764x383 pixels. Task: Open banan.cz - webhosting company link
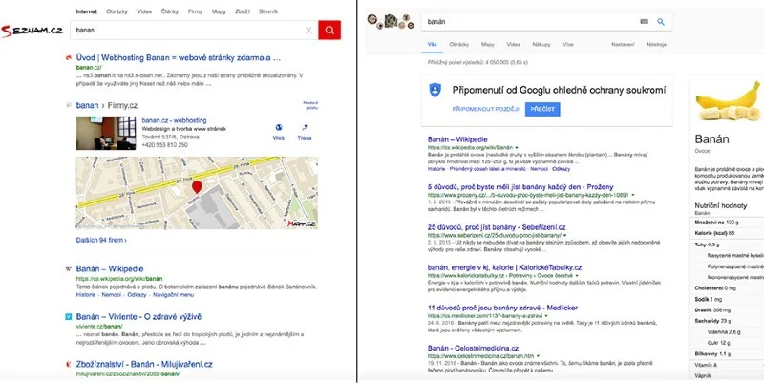(174, 120)
